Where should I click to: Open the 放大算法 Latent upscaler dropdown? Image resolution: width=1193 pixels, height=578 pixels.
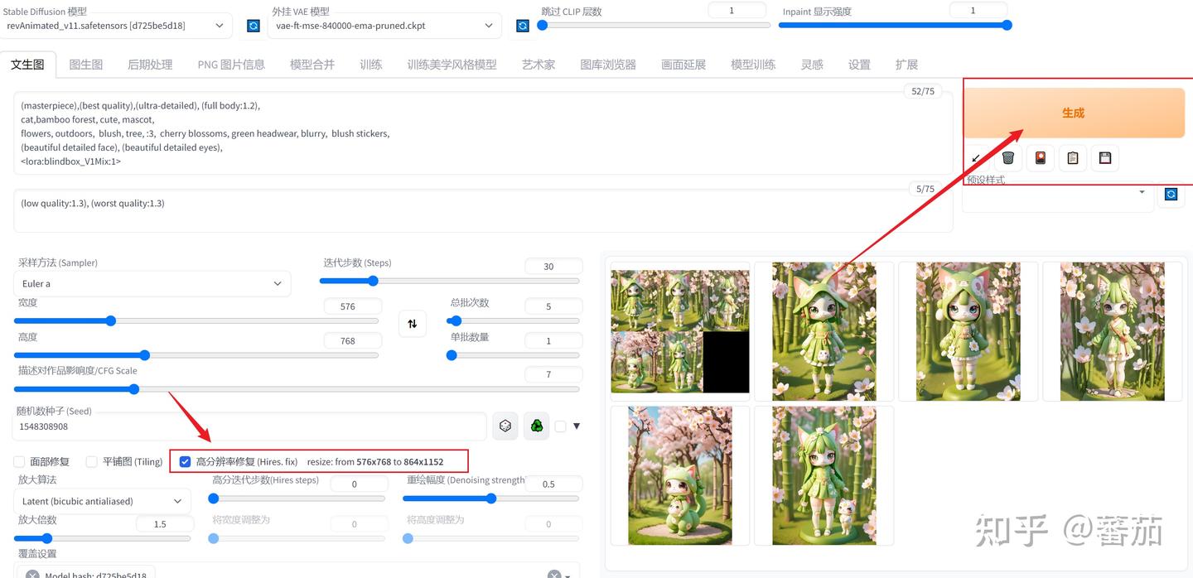click(102, 501)
